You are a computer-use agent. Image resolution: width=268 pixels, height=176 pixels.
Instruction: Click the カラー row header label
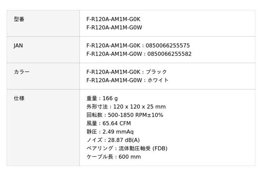pos(21,72)
